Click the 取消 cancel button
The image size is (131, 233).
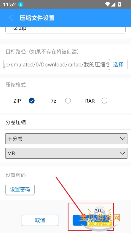tap(40, 220)
